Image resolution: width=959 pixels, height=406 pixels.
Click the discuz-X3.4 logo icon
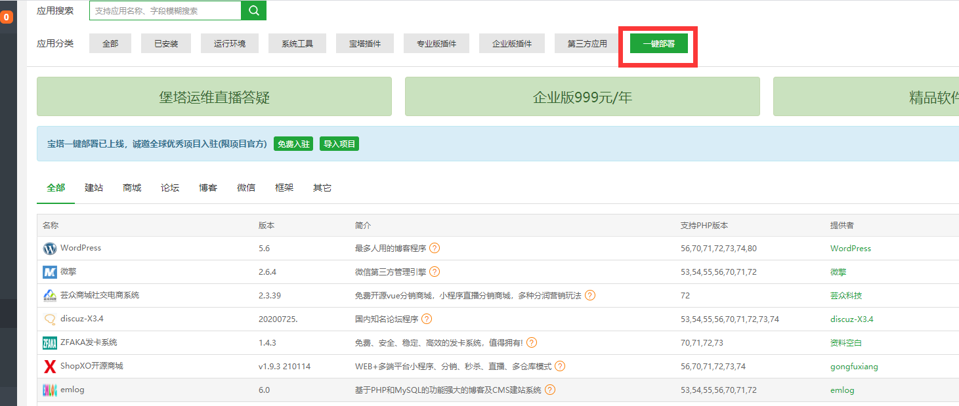(50, 319)
